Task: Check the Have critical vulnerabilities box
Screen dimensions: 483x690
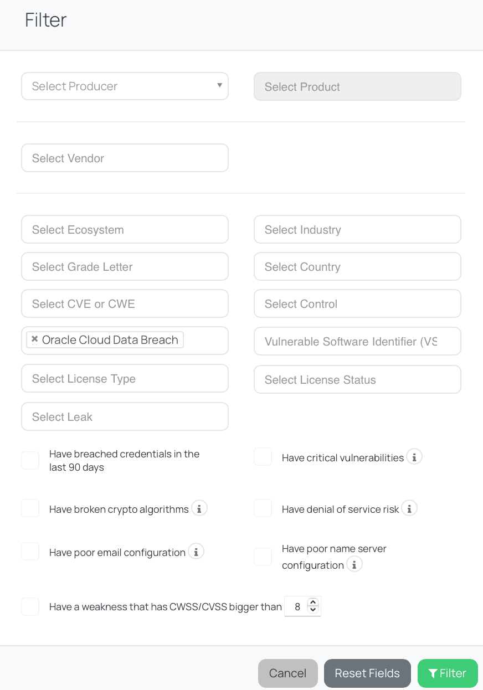Action: pyautogui.click(x=263, y=457)
